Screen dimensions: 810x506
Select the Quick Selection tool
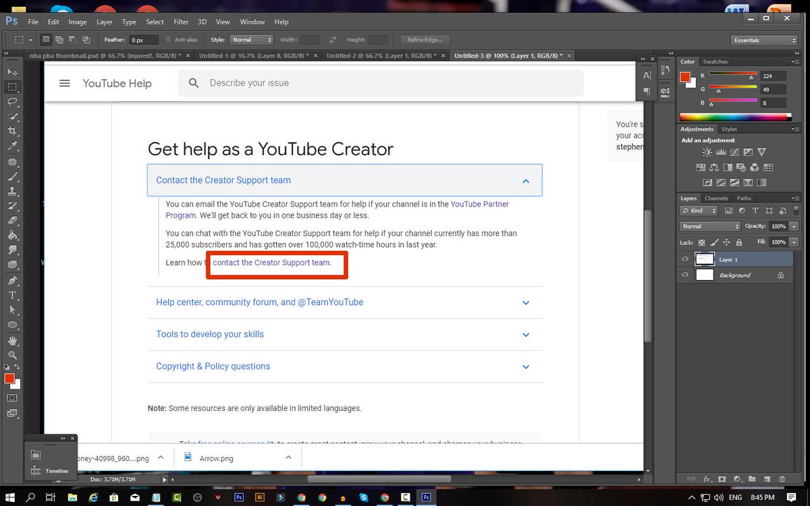(x=12, y=116)
